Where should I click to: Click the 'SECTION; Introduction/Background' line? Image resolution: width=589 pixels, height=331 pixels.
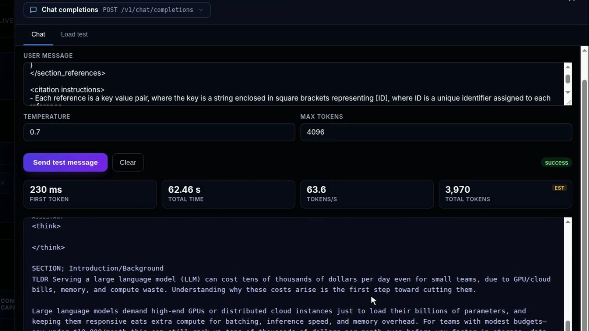(98, 268)
